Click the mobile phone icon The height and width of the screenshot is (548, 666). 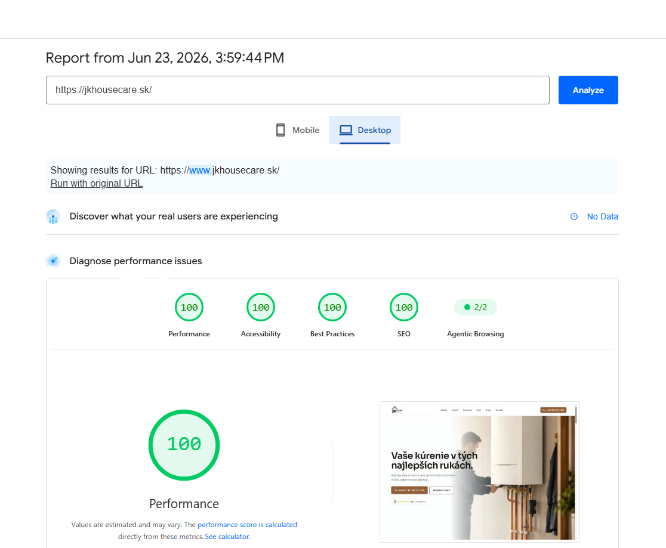280,130
